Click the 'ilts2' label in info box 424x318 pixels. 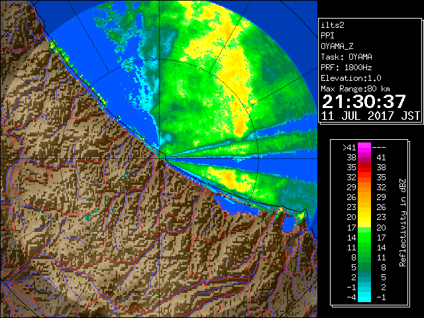coord(333,25)
